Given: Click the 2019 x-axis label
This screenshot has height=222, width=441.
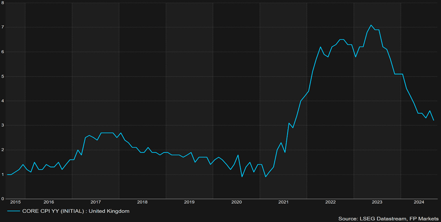Looking at the screenshot, I should pos(189,202).
